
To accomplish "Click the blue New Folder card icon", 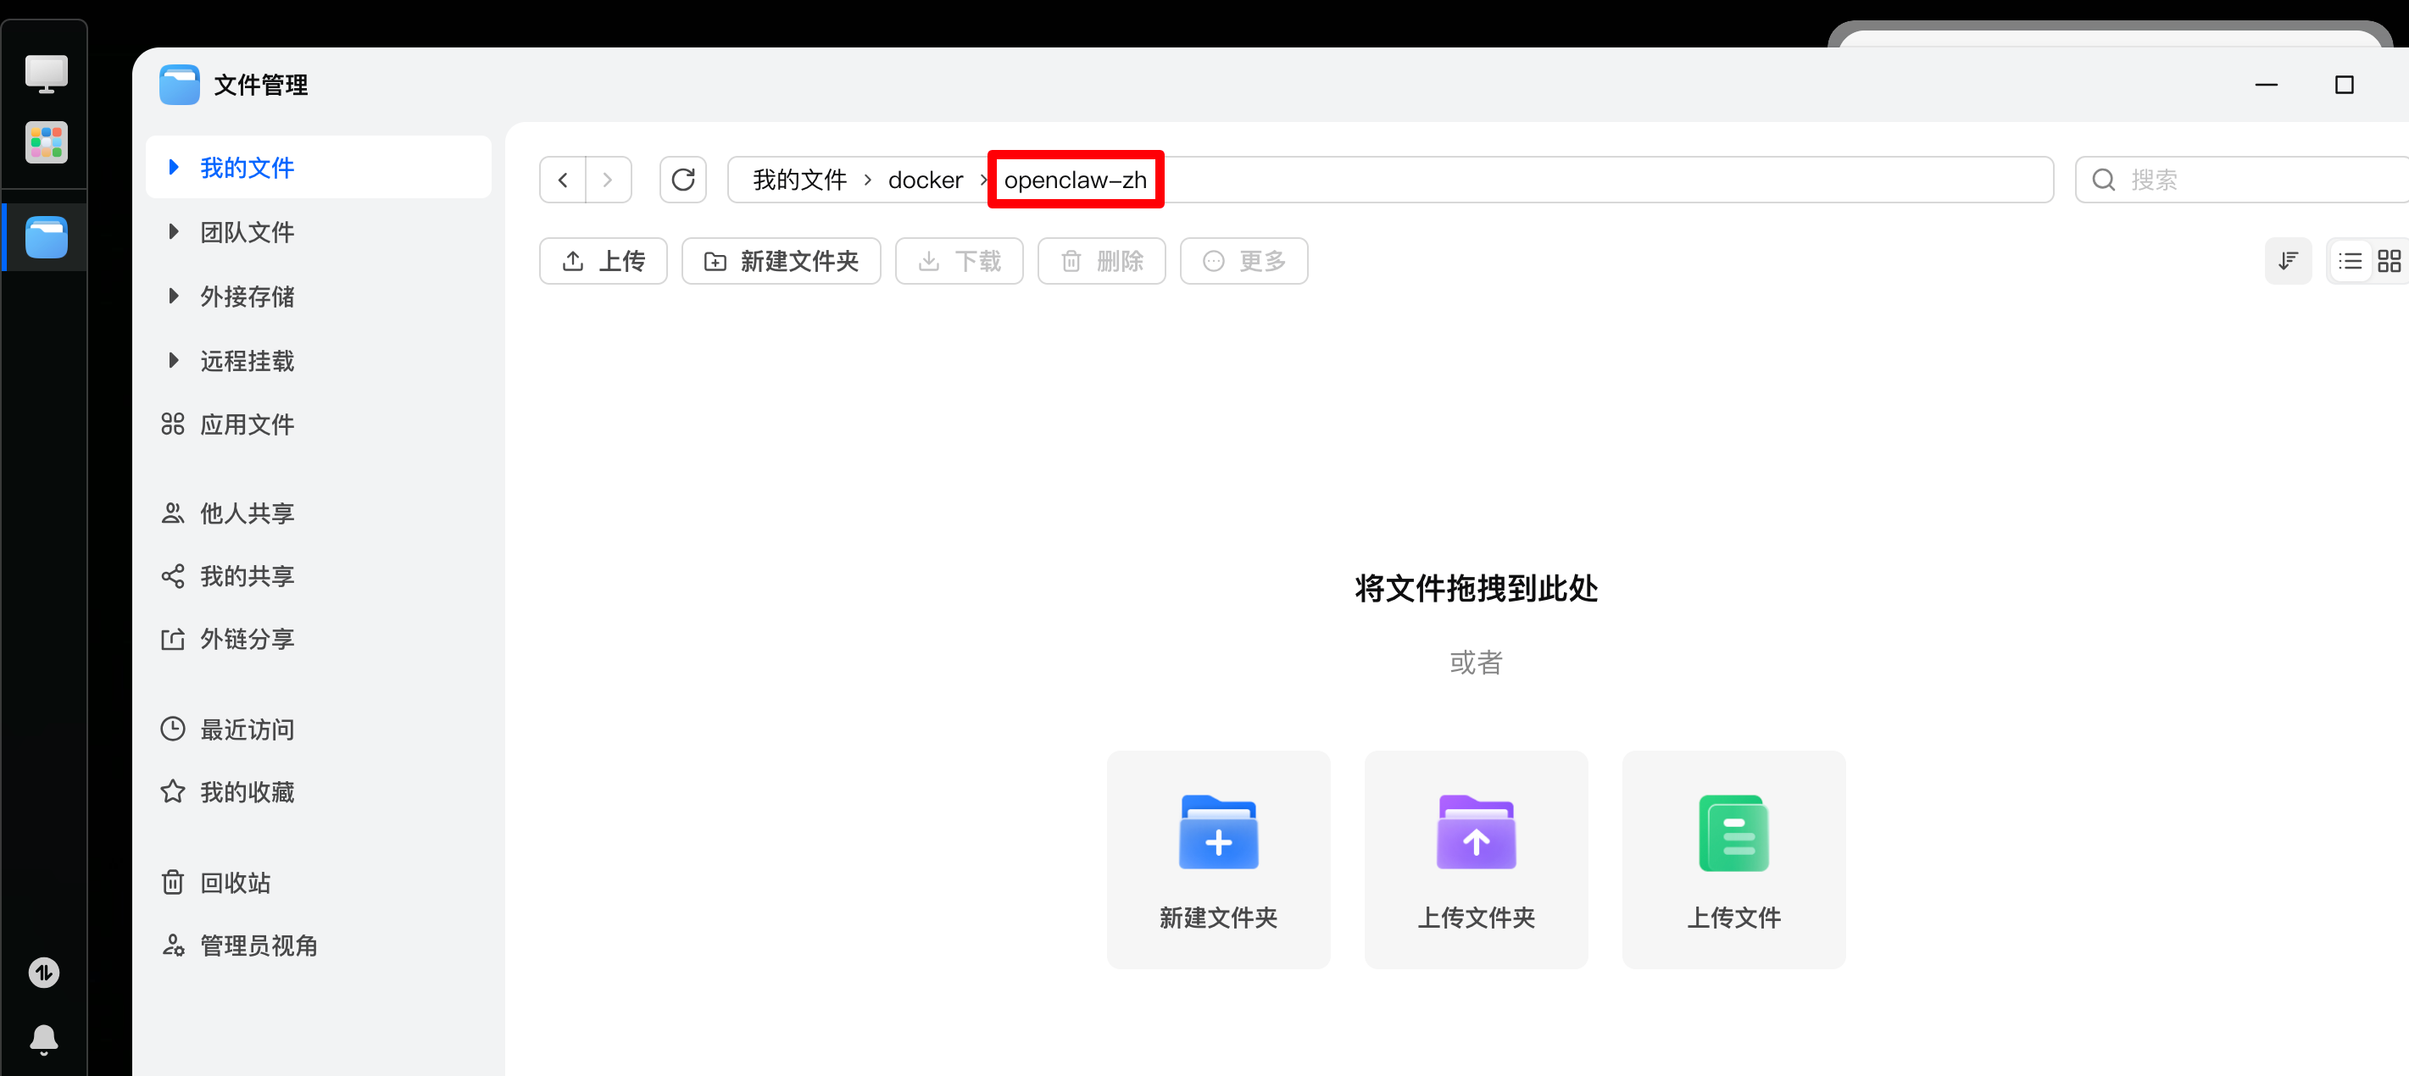I will point(1217,832).
